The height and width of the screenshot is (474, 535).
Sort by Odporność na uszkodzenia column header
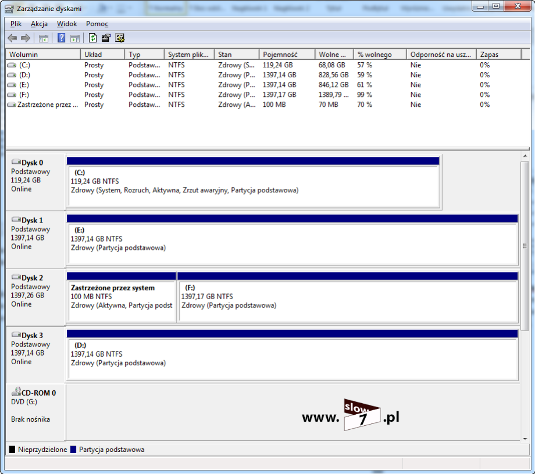tap(441, 55)
